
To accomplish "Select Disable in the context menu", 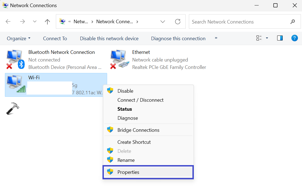I will point(125,91).
